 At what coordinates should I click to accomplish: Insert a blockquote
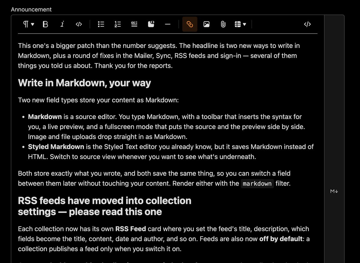pos(134,24)
